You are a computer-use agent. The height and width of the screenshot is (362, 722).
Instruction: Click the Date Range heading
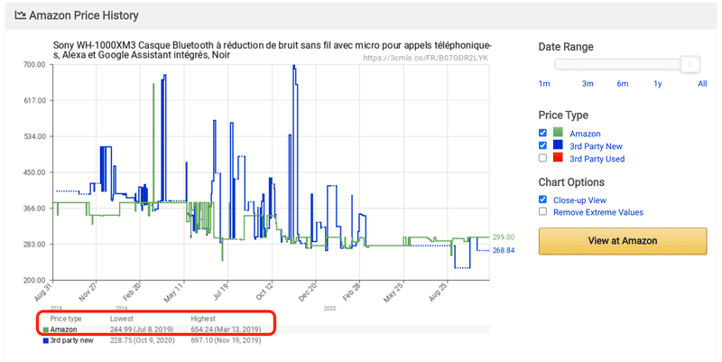(566, 47)
